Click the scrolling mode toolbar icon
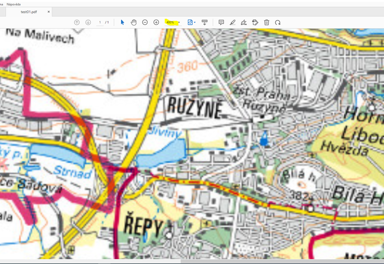This screenshot has width=384, height=264. point(204,22)
